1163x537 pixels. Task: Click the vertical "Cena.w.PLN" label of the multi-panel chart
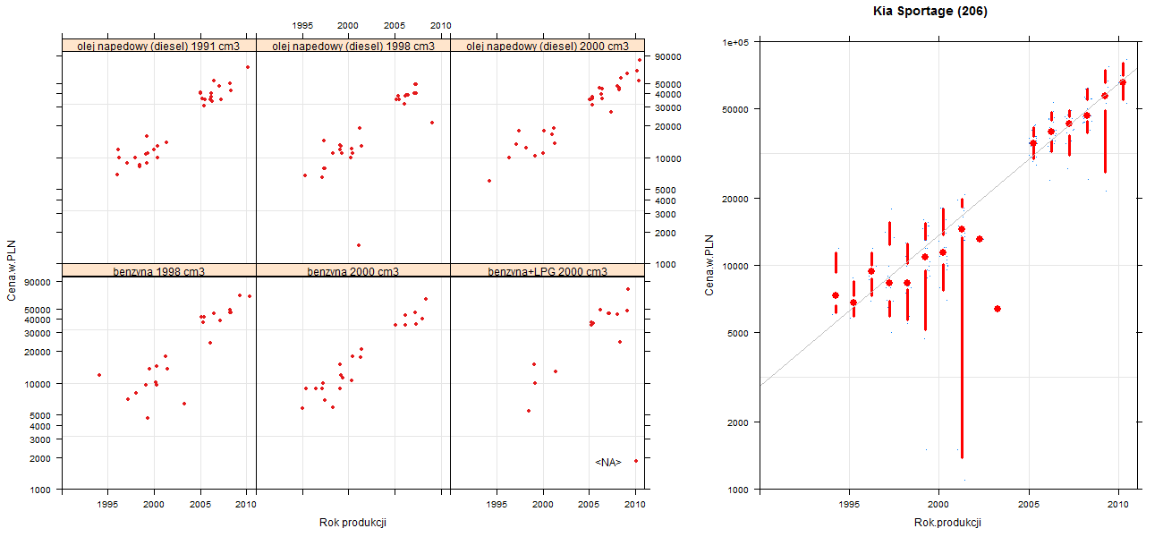tap(12, 272)
